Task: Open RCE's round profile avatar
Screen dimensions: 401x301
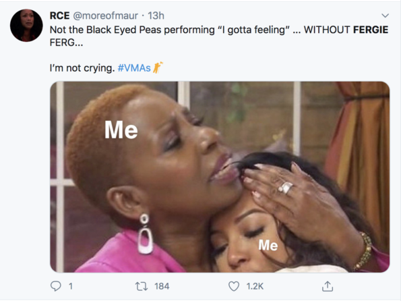Action: (26, 26)
